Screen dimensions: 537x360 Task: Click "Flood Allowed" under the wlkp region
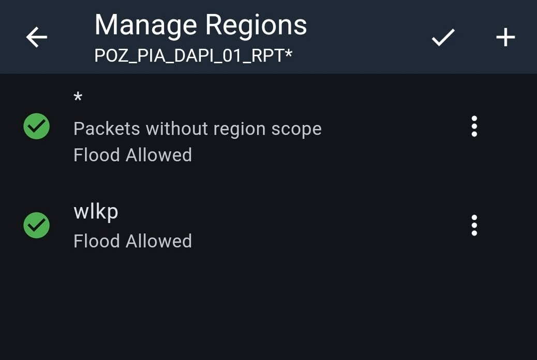pyautogui.click(x=132, y=241)
